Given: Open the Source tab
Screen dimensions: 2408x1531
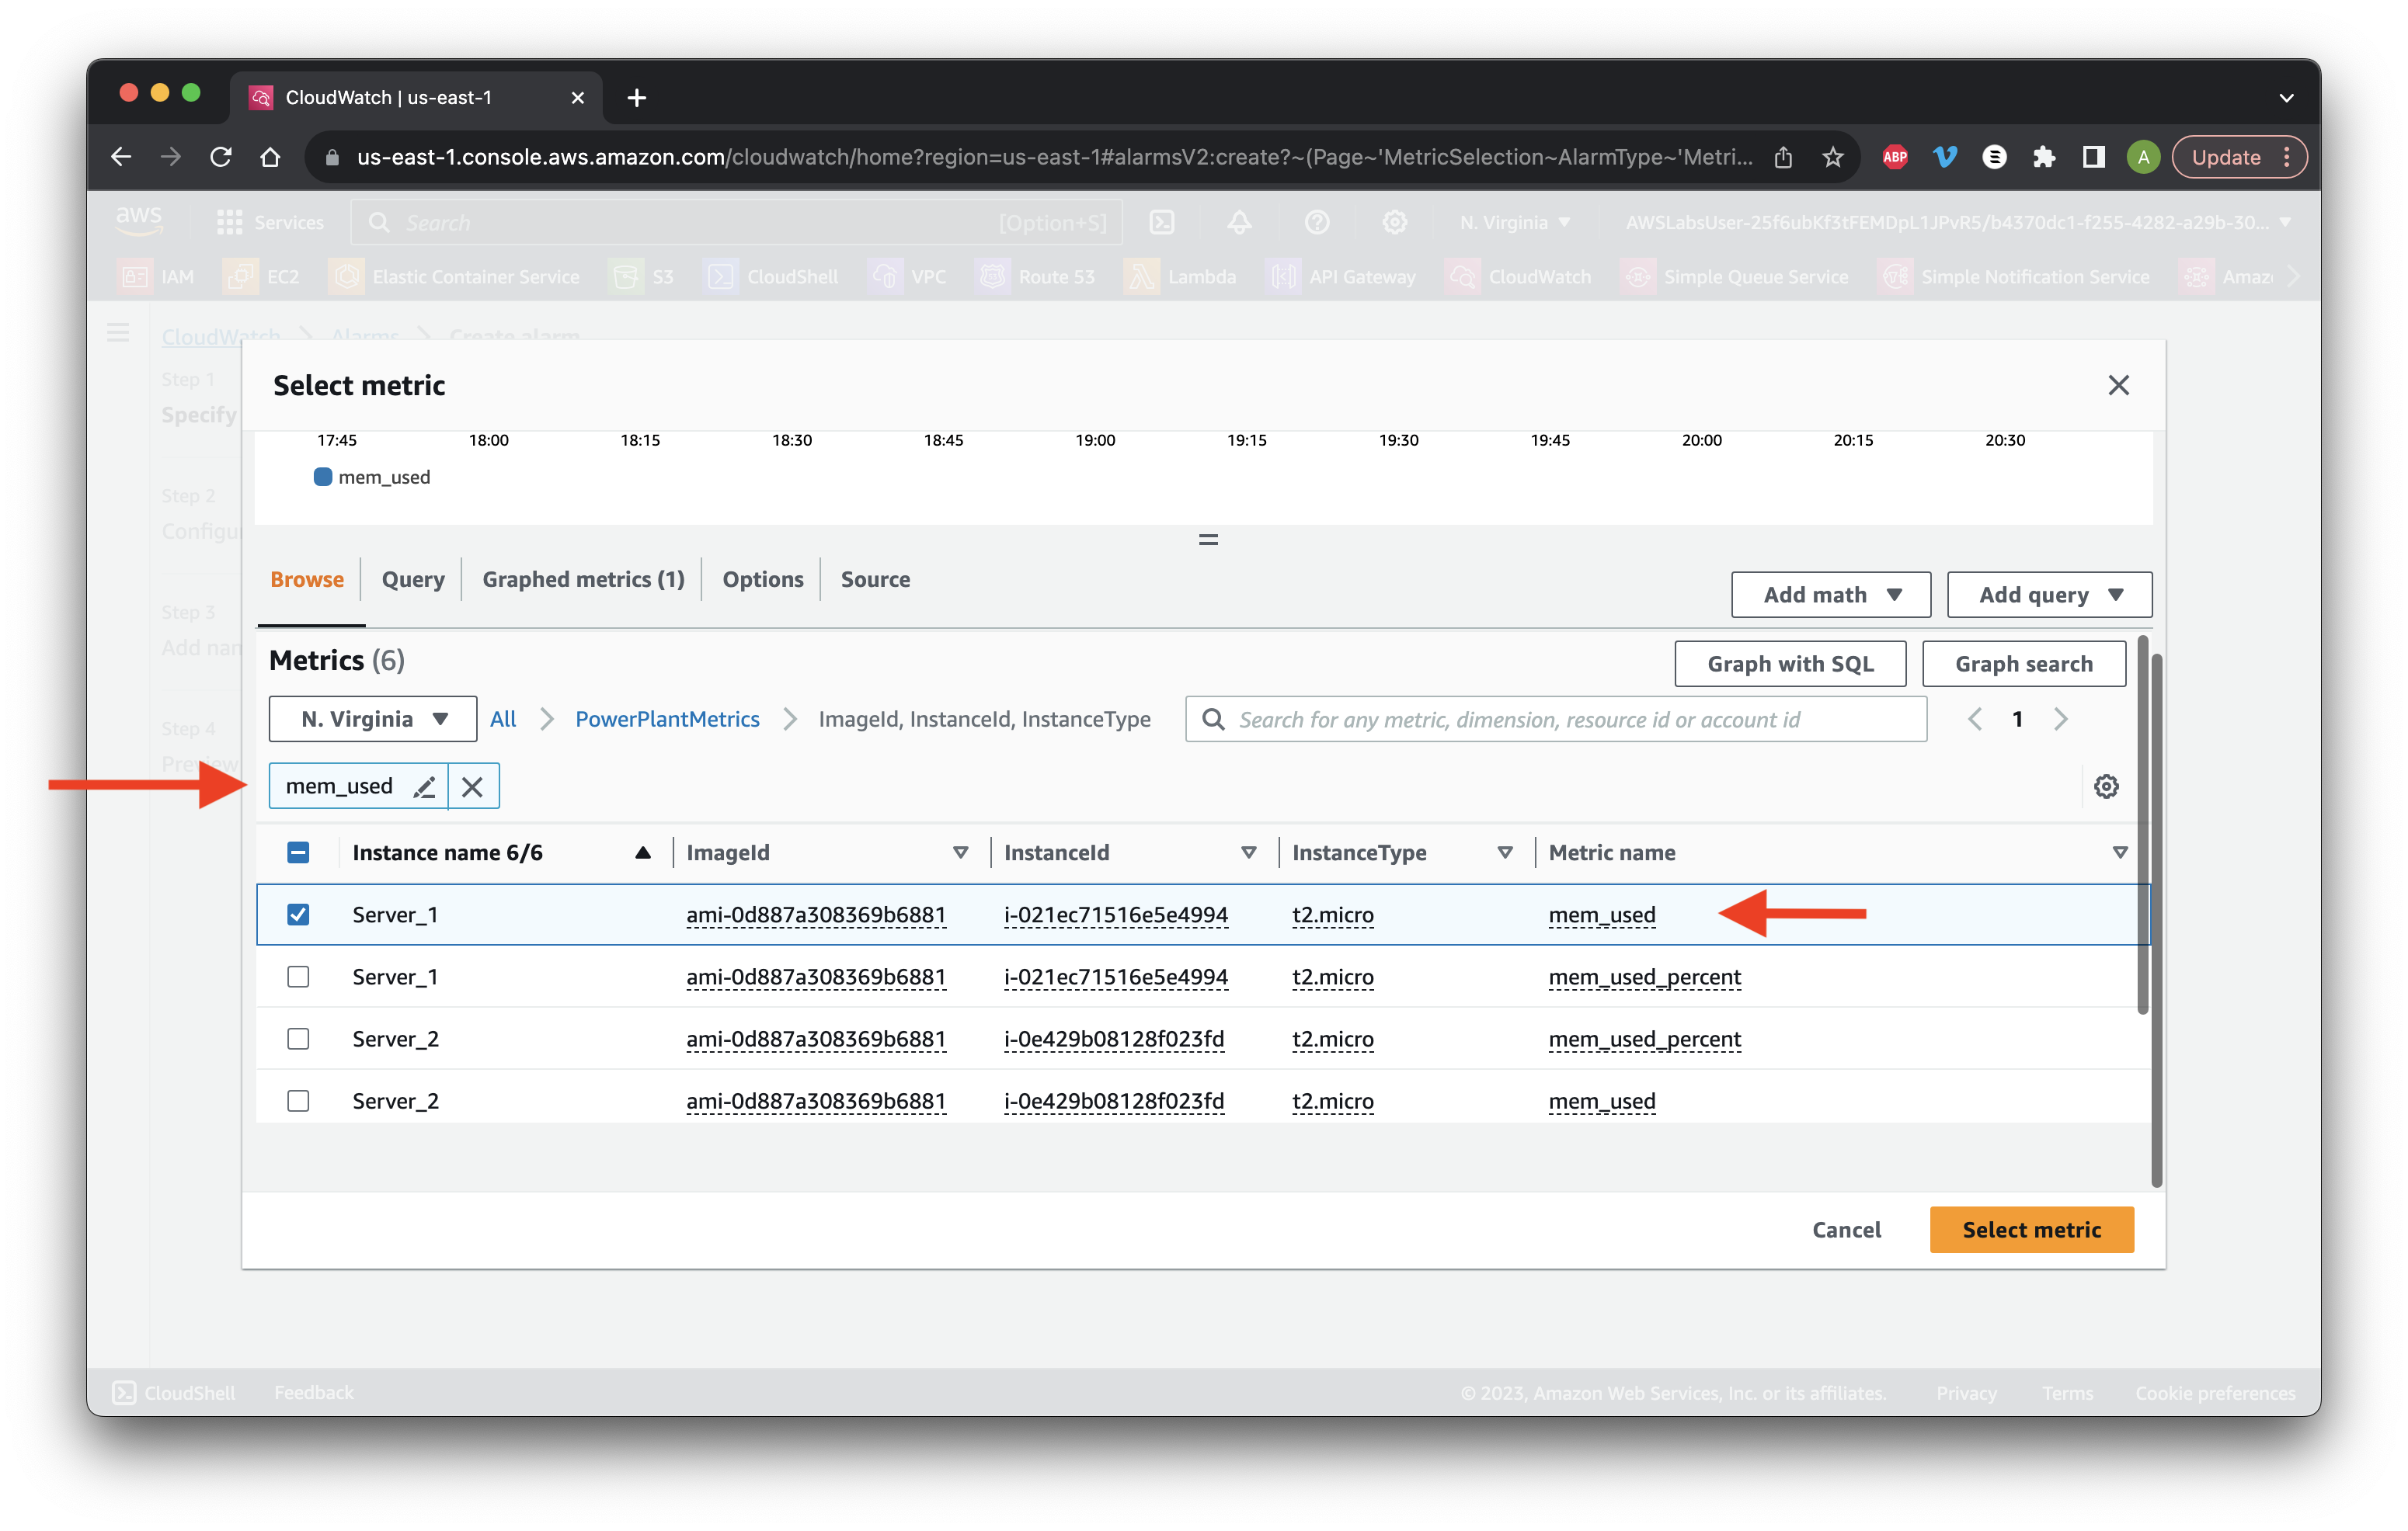Looking at the screenshot, I should [875, 580].
